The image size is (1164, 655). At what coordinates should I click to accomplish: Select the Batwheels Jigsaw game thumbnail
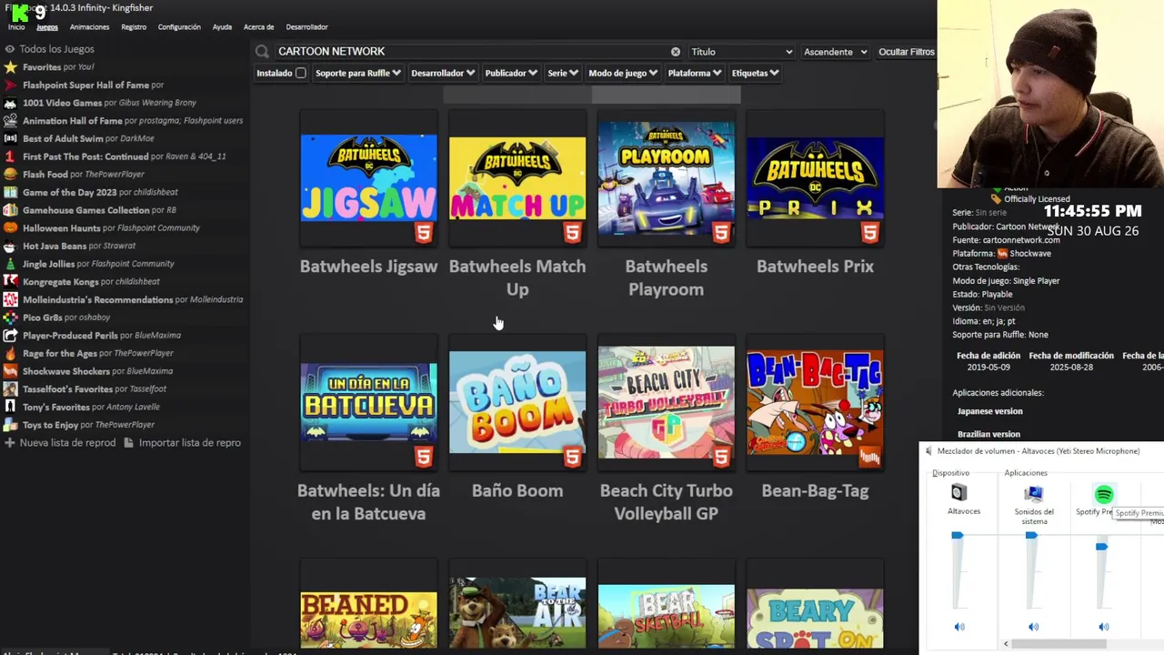click(x=368, y=178)
